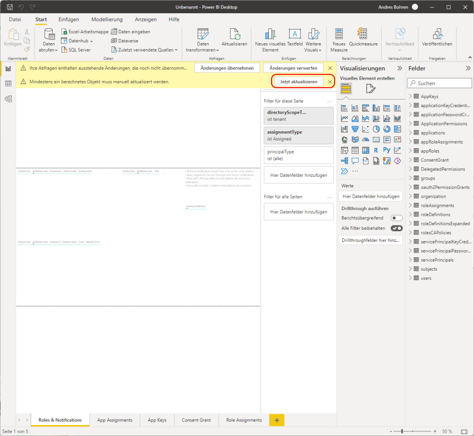
Task: Toggle the Berichtsübergreifend switch
Action: (396, 218)
